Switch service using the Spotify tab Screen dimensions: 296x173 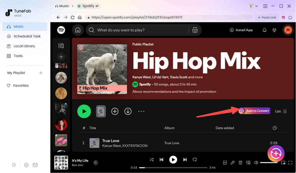point(88,6)
